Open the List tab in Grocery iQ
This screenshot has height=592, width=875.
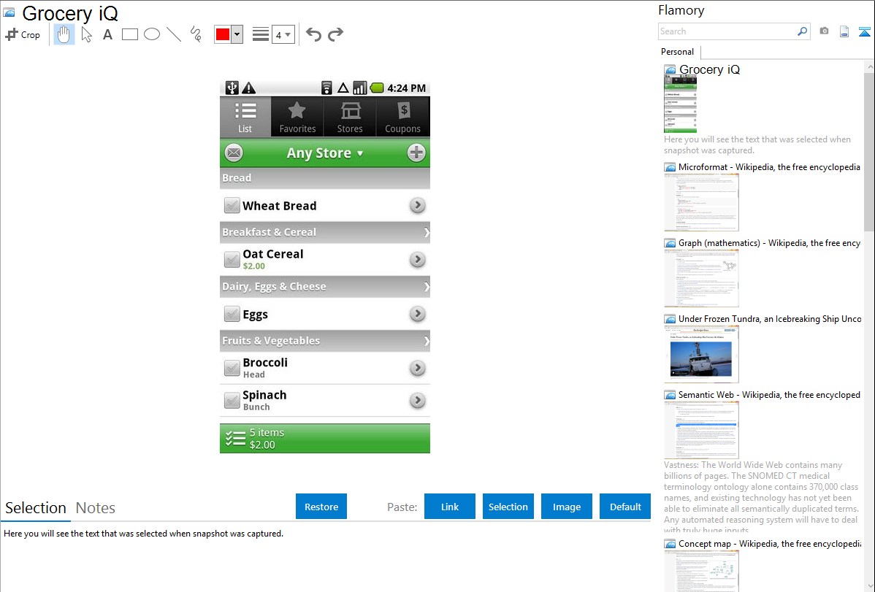coord(245,117)
